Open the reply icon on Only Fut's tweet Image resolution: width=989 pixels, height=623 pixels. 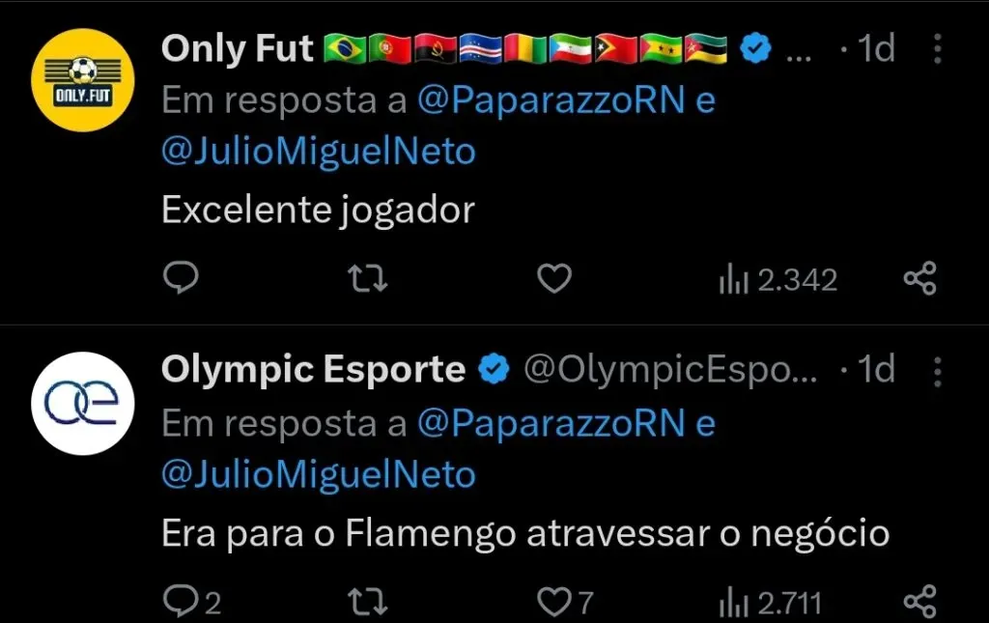[179, 278]
